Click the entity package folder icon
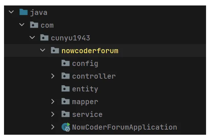The image size is (213, 138). [x=65, y=88]
